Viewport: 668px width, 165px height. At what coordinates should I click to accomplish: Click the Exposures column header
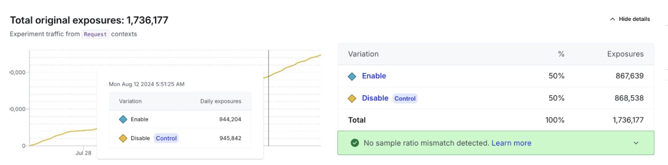[x=625, y=54]
